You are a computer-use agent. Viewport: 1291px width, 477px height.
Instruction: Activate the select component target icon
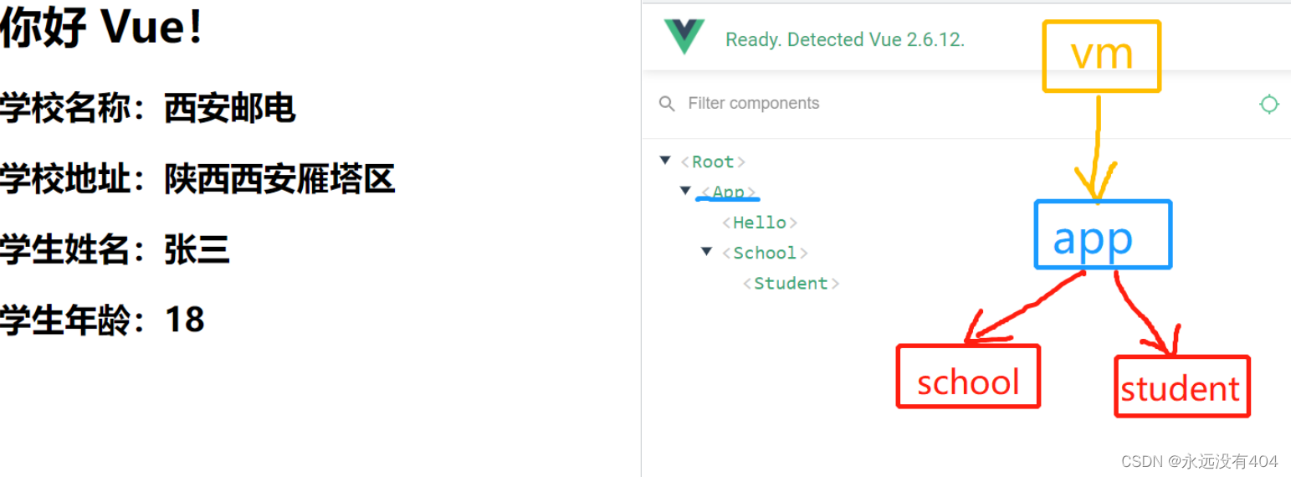[1269, 104]
